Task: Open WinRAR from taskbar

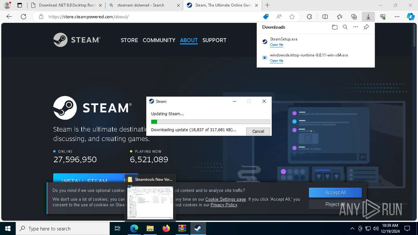Action: pos(182,228)
